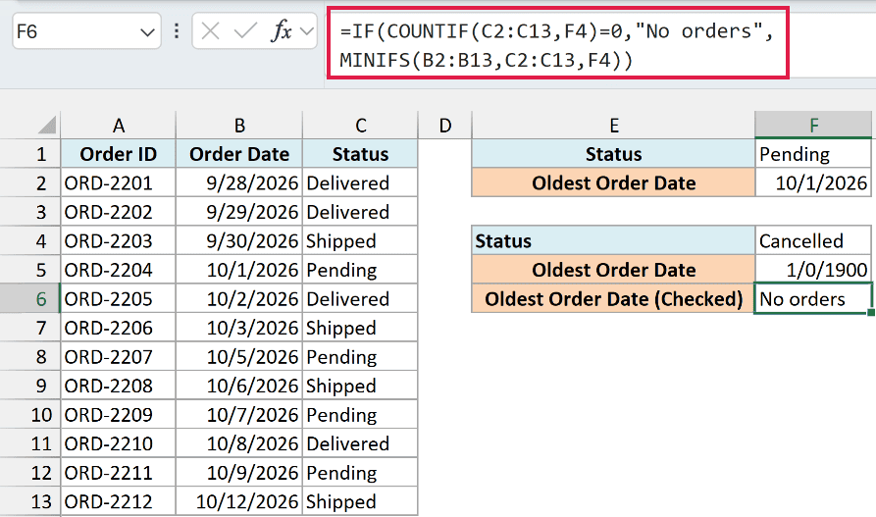Click the Status cell for ORD-2201
The width and height of the screenshot is (876, 517).
pyautogui.click(x=360, y=182)
